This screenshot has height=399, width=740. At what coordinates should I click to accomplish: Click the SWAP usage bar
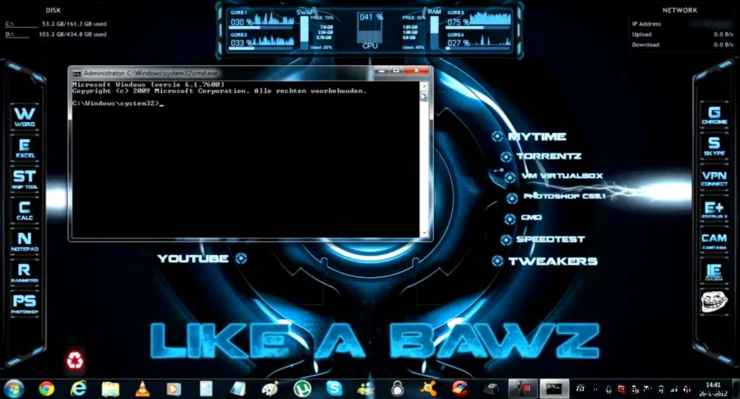(304, 33)
